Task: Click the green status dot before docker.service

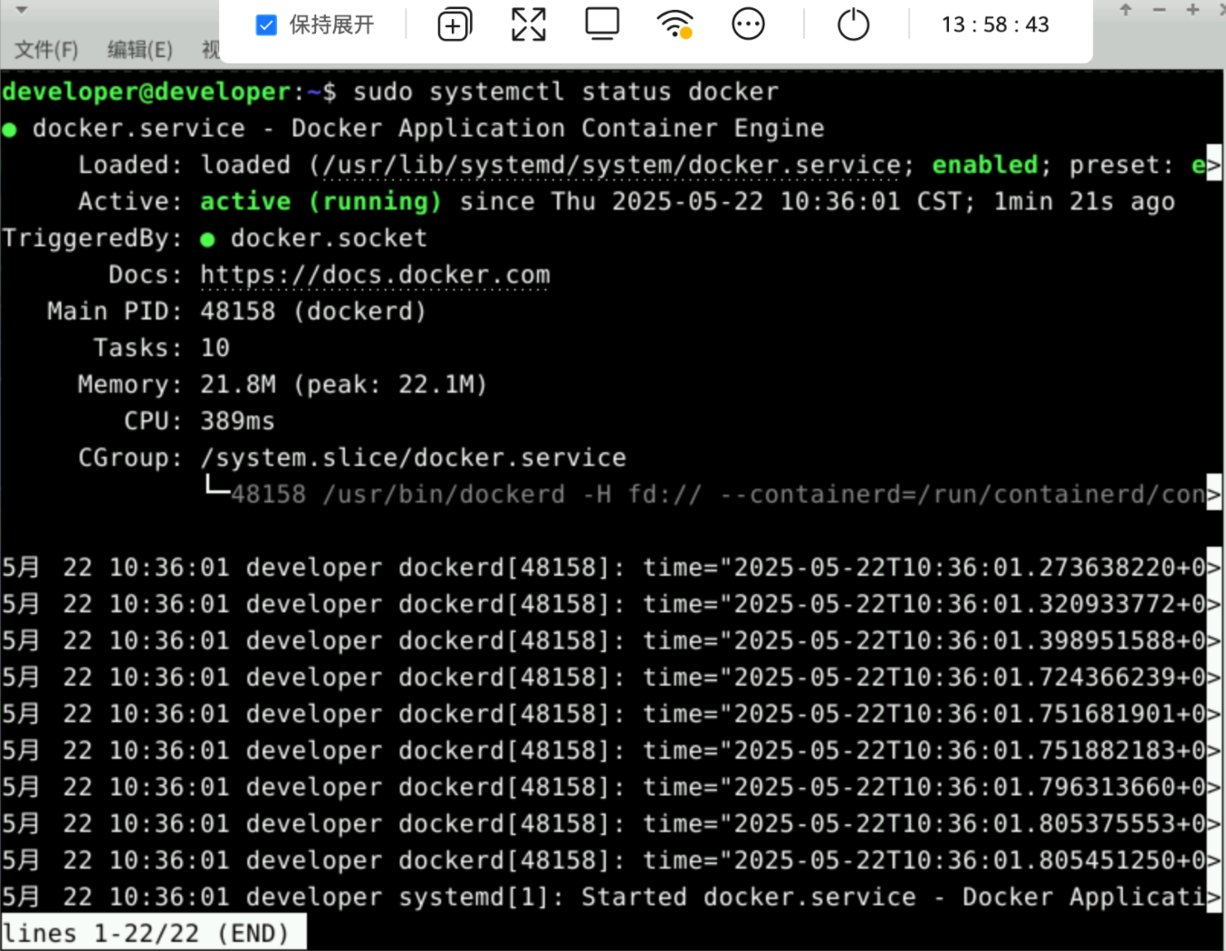Action: pos(10,130)
